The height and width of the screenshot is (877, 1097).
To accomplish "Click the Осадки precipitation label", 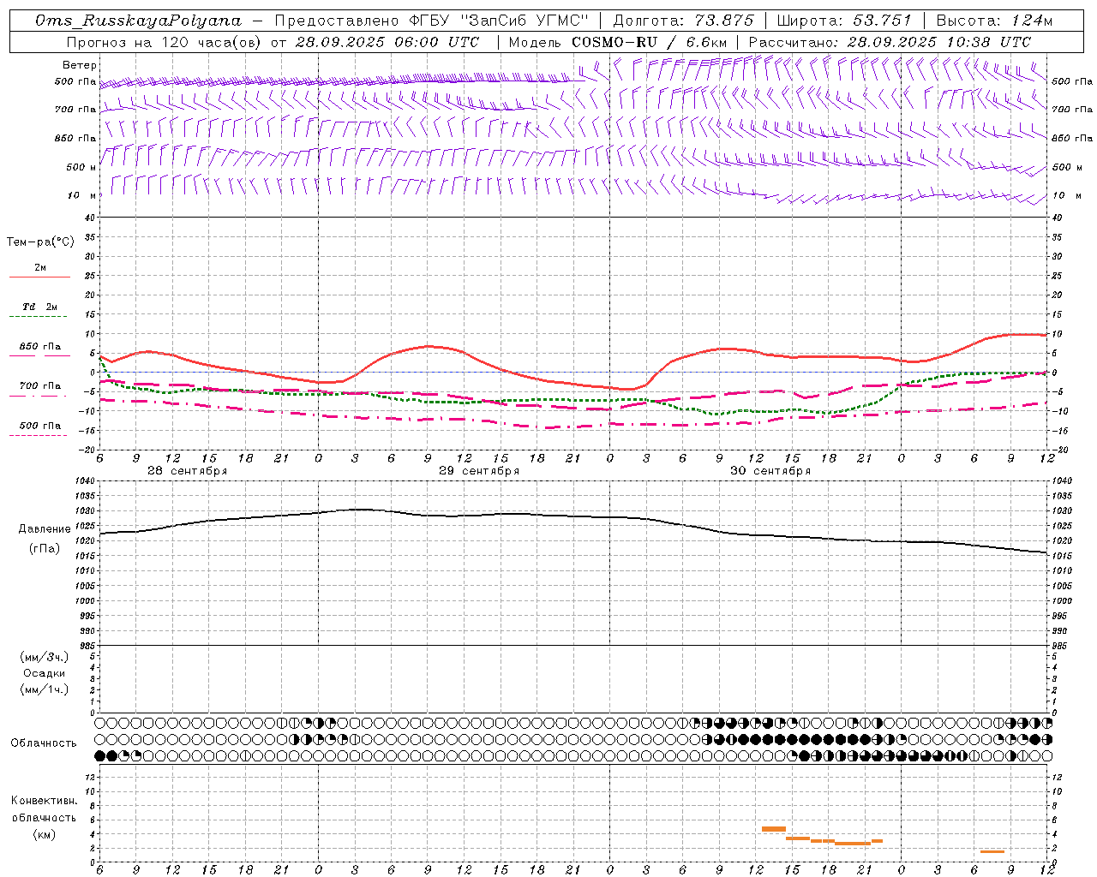I will click(x=45, y=673).
